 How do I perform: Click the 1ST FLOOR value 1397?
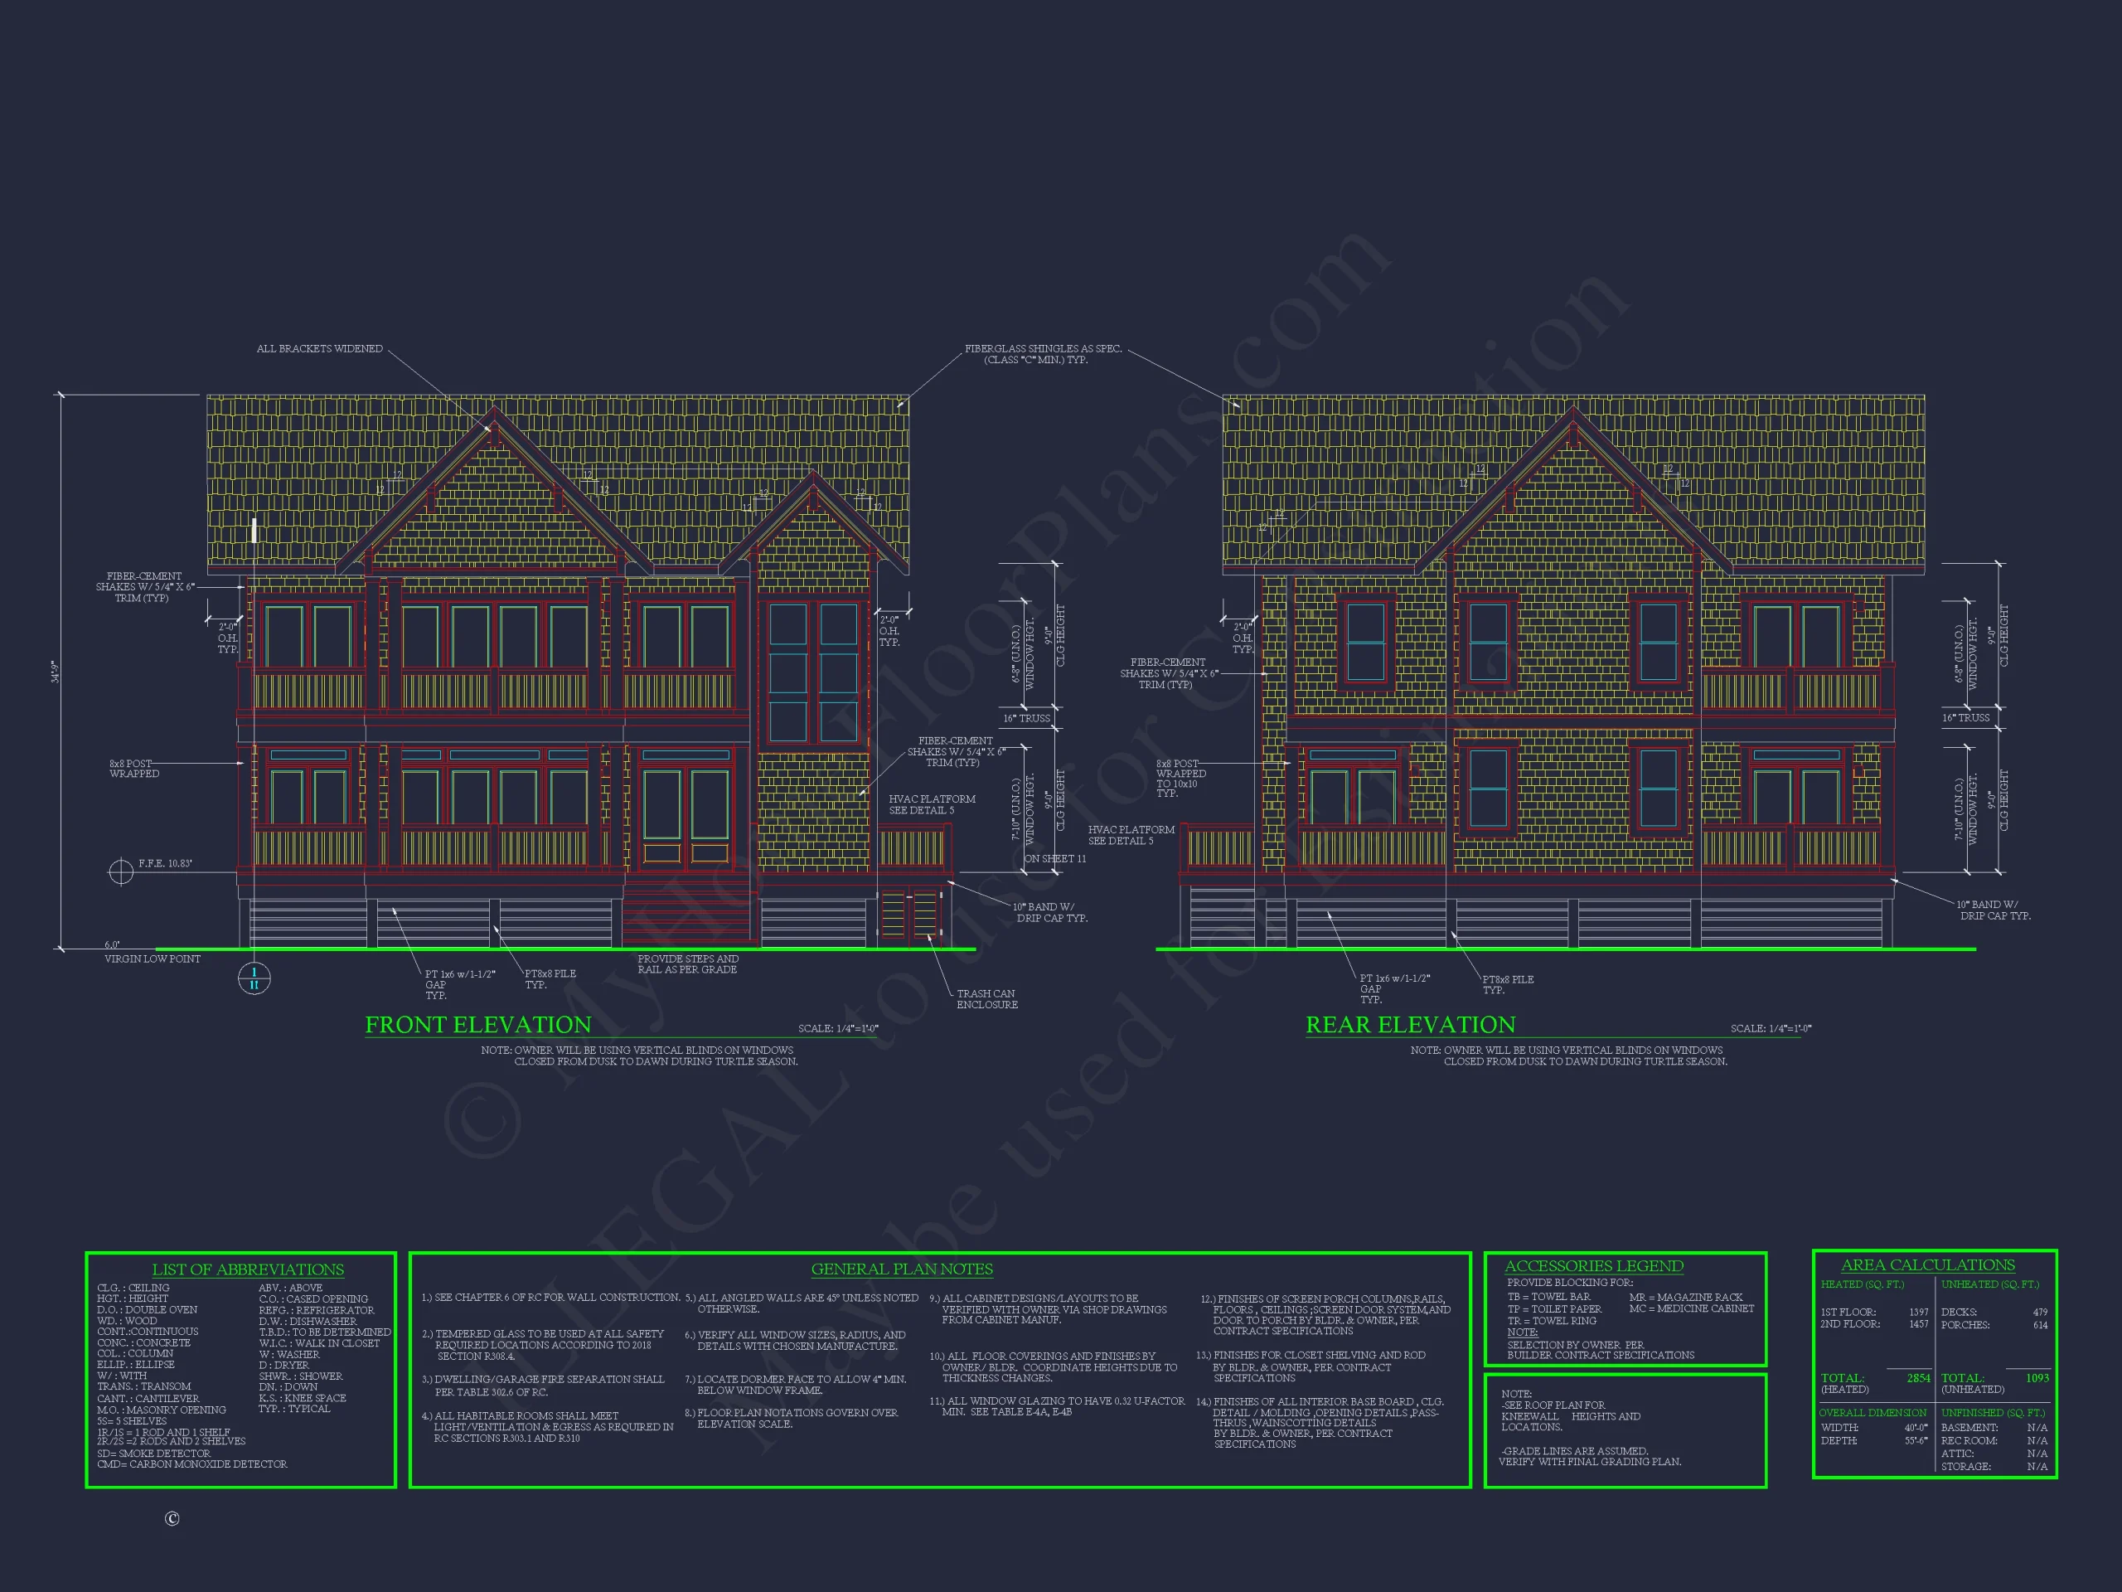pyautogui.click(x=1919, y=1312)
